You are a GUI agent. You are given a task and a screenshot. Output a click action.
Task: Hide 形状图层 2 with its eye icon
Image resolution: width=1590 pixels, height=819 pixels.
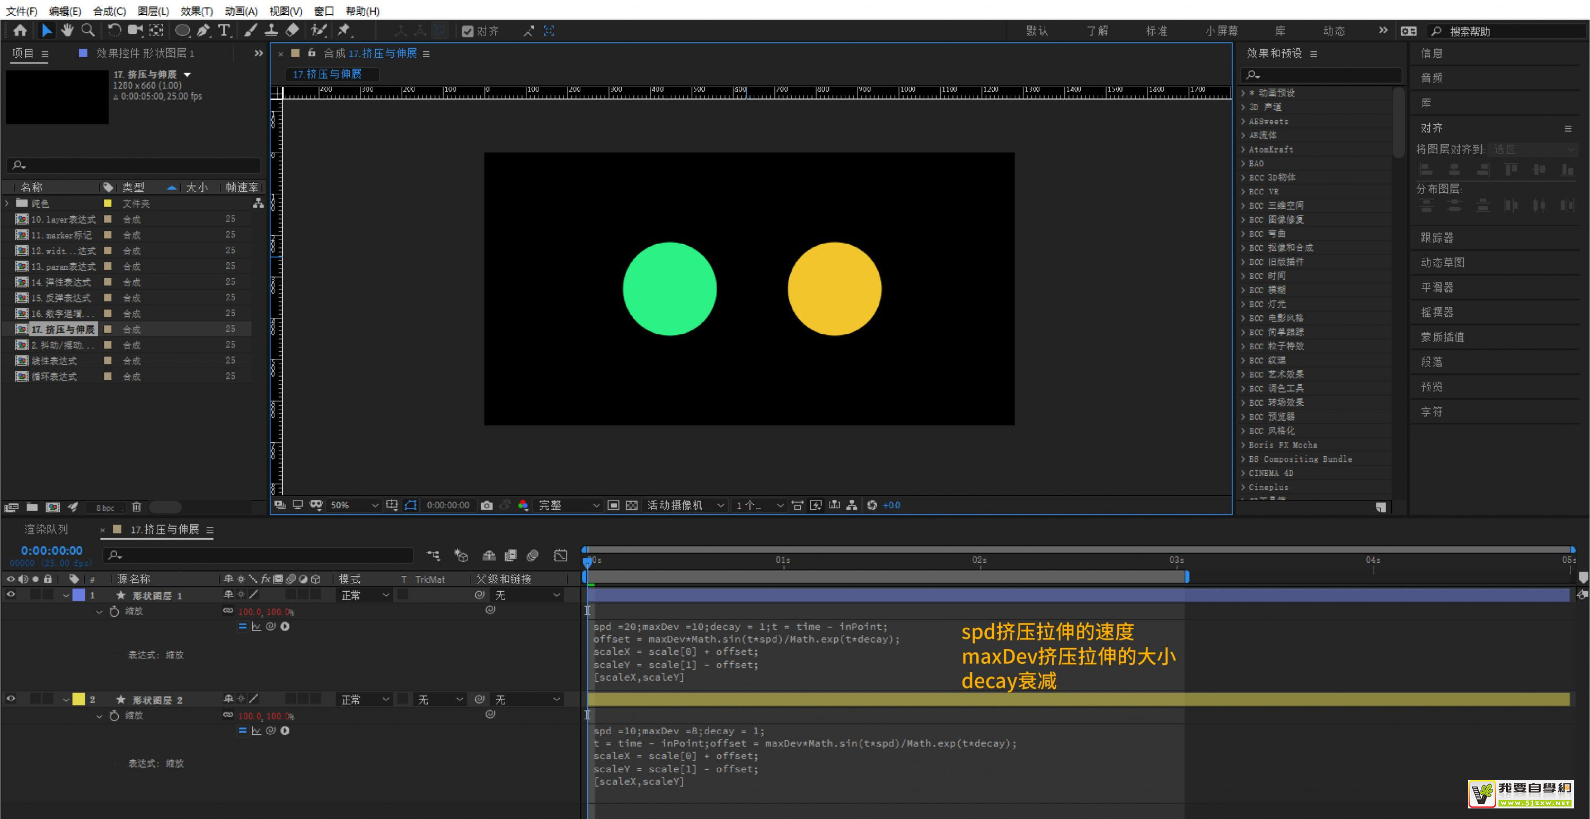click(x=11, y=699)
